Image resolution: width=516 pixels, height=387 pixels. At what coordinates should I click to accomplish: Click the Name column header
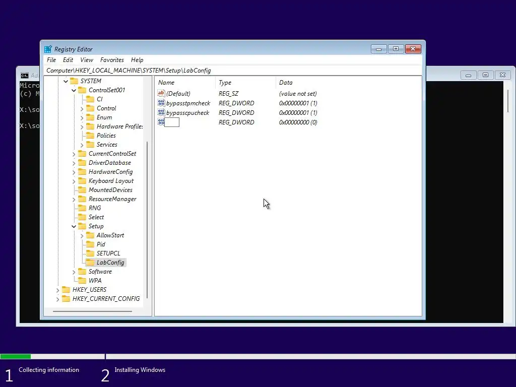click(185, 83)
